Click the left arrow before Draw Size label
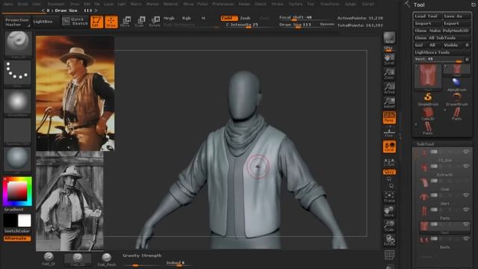The height and width of the screenshot is (269, 478). pos(43,10)
